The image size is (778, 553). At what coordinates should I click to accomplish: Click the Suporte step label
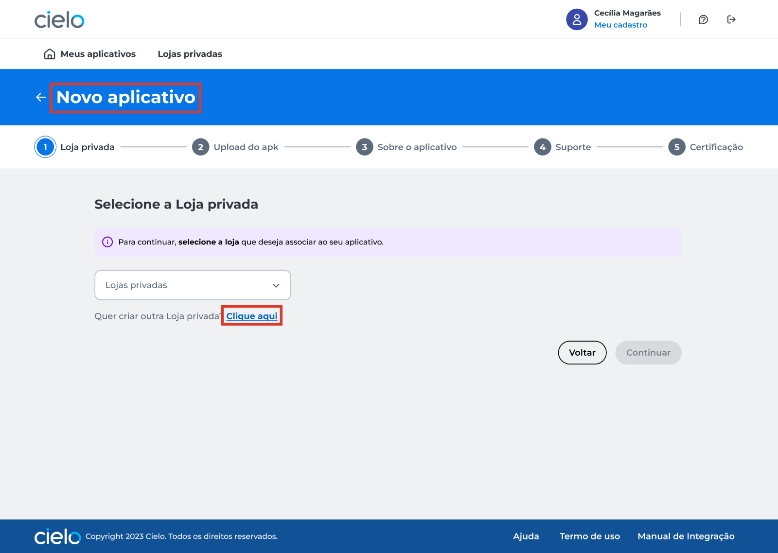pos(573,147)
